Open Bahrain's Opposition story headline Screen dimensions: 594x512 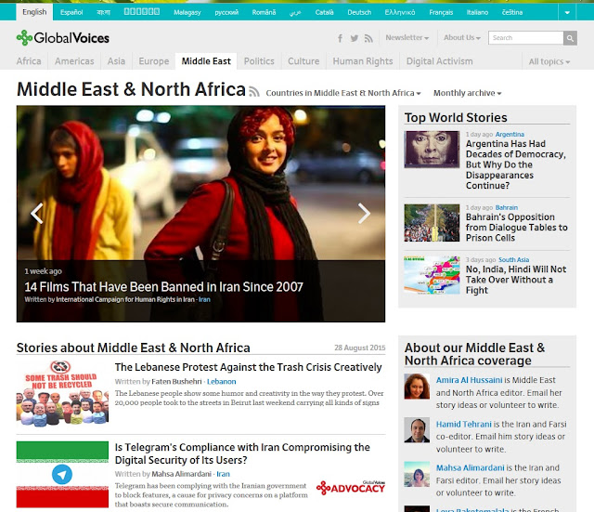516,227
